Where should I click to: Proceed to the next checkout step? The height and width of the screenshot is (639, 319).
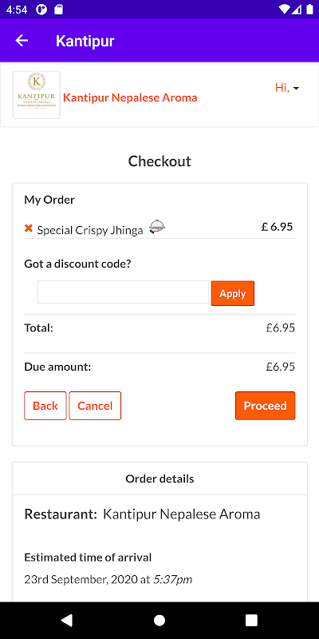click(266, 406)
